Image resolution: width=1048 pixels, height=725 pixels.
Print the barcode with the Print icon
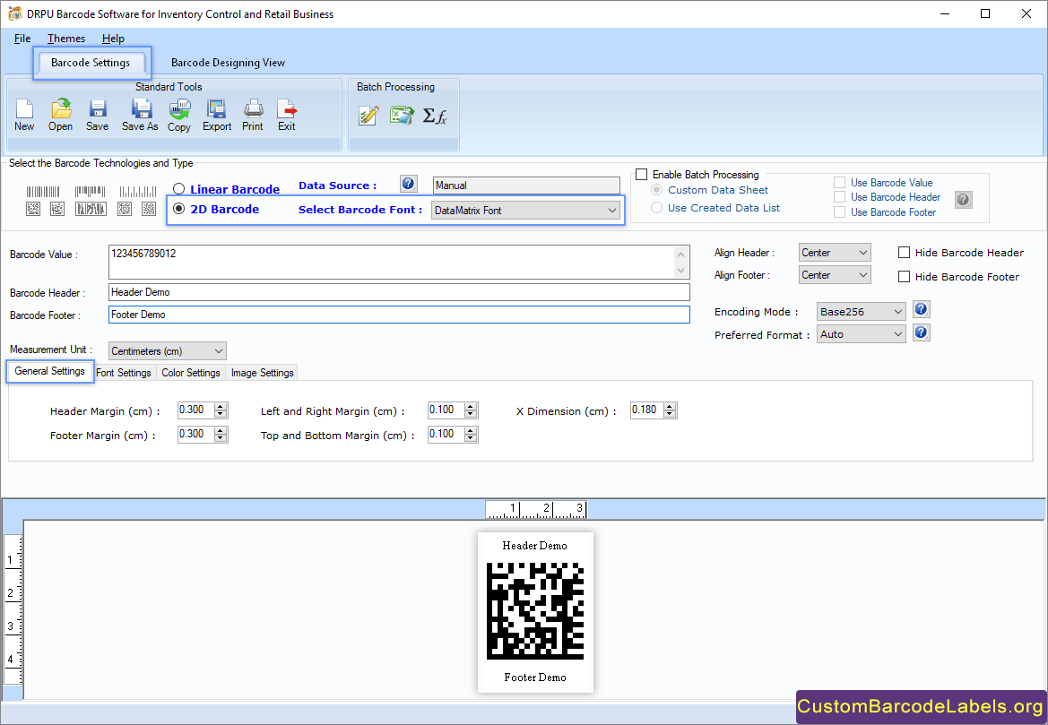pyautogui.click(x=254, y=109)
